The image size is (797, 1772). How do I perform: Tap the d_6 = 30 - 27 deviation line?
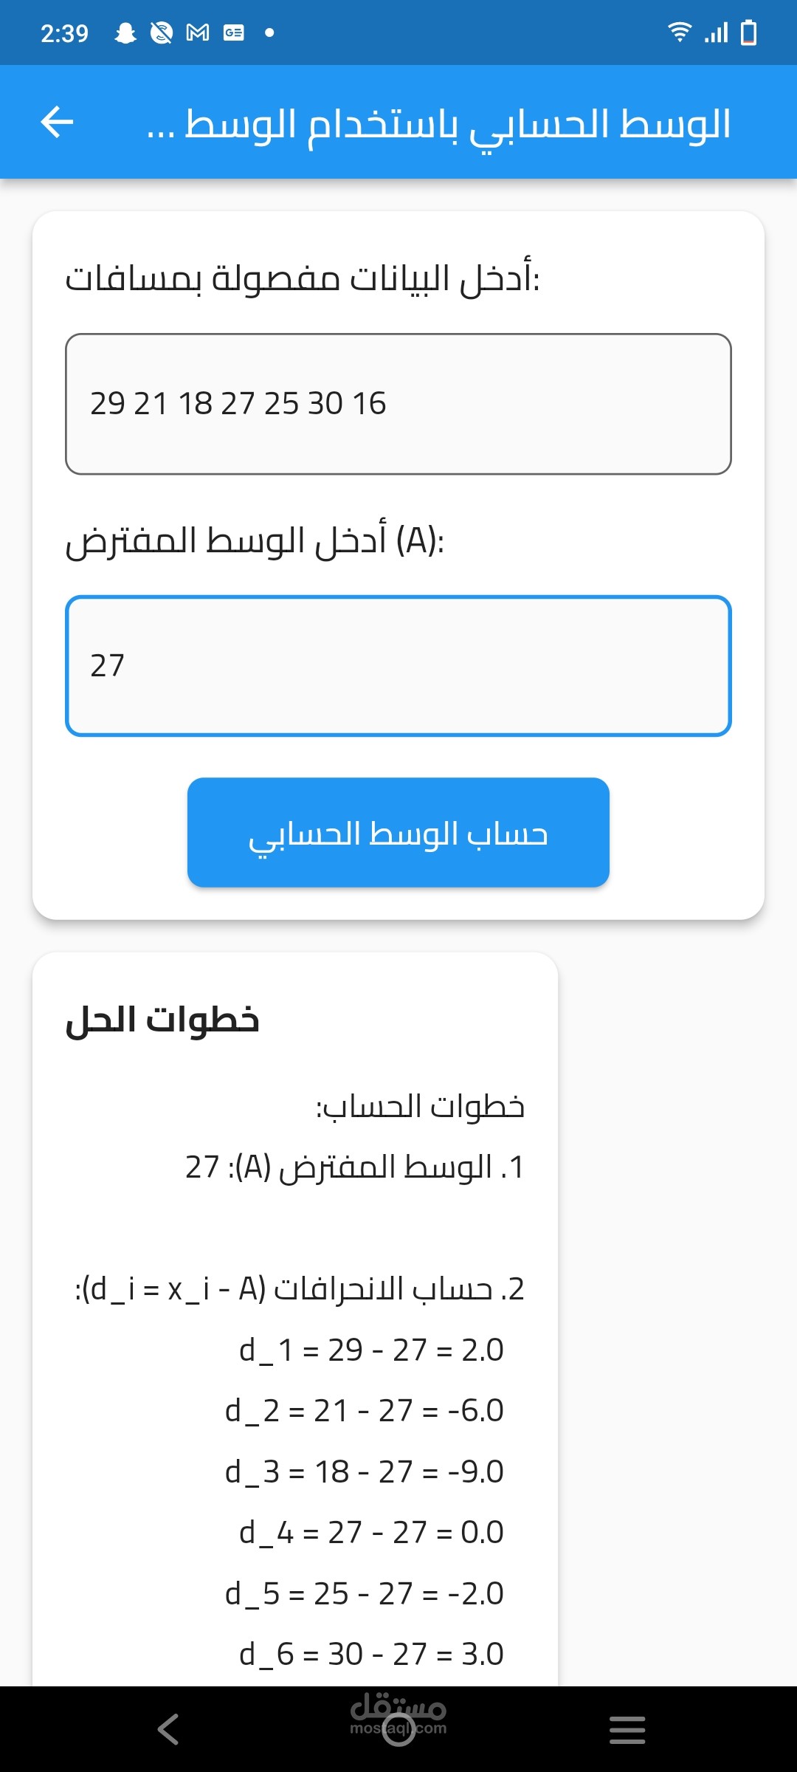(371, 1654)
